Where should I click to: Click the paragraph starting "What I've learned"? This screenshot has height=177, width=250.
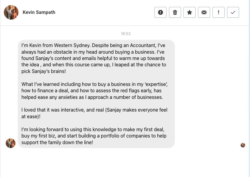[x=94, y=91]
